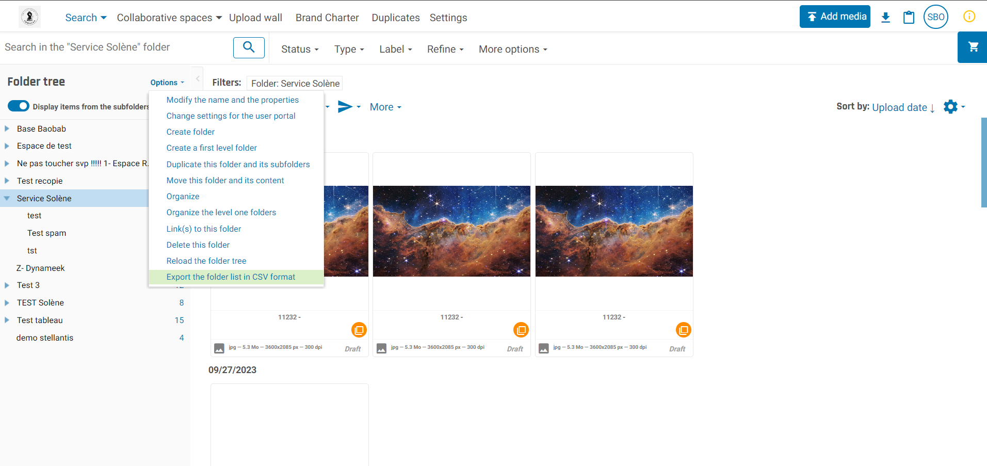Click the yellow info icon

pos(969,17)
